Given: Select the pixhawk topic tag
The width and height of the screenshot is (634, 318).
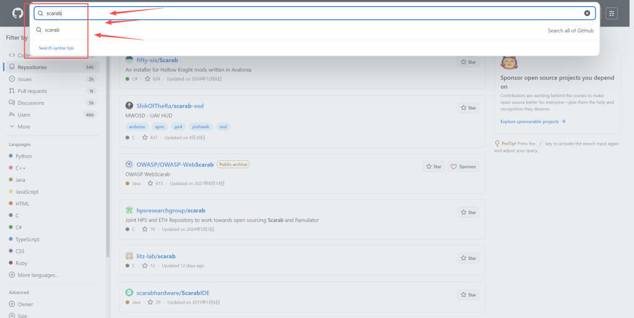Looking at the screenshot, I should tap(201, 127).
